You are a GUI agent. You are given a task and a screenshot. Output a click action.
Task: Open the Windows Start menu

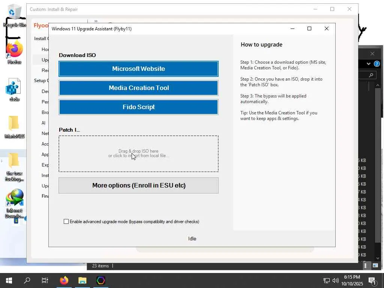(9, 280)
